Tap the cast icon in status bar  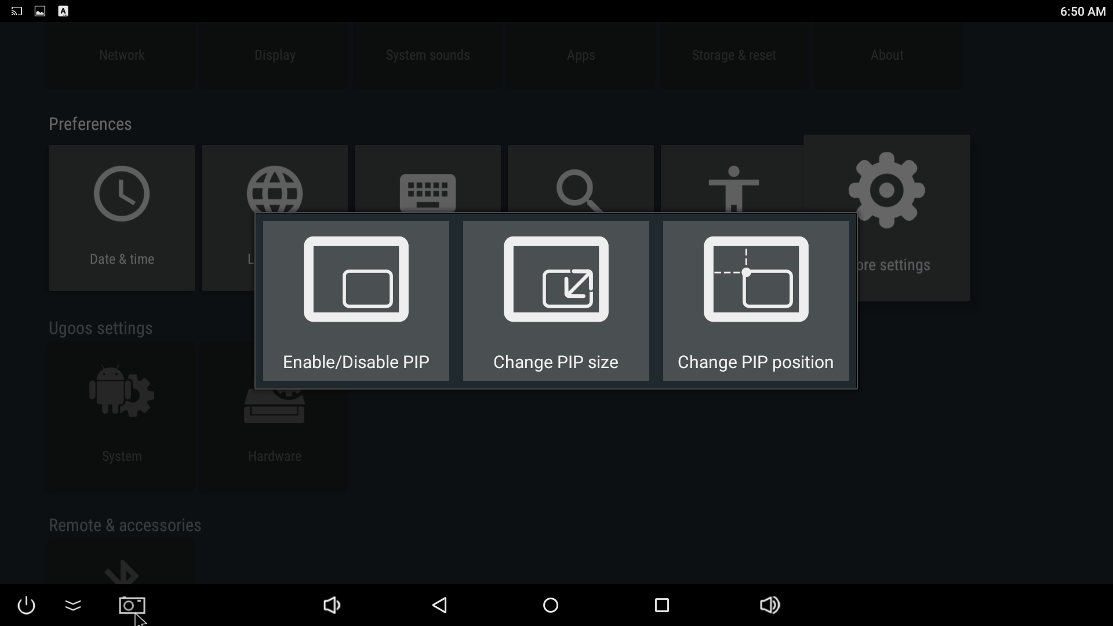point(17,11)
